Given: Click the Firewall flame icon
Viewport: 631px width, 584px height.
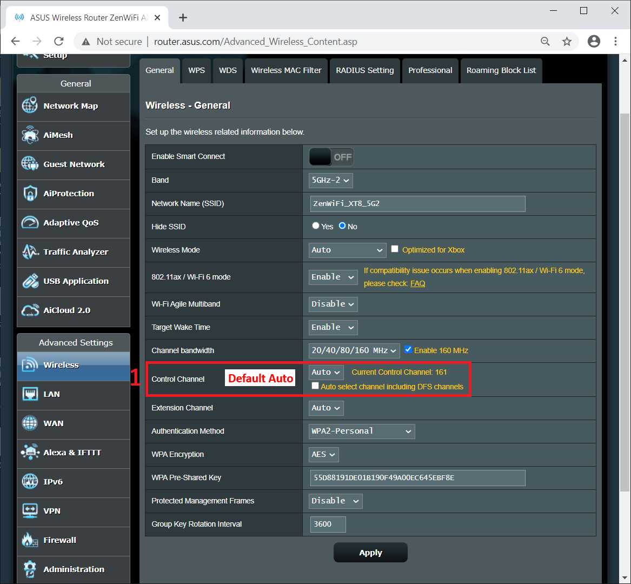Looking at the screenshot, I should tap(30, 540).
